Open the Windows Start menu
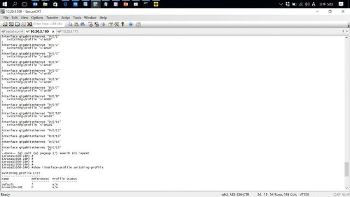The image size is (350, 197). 5,4
